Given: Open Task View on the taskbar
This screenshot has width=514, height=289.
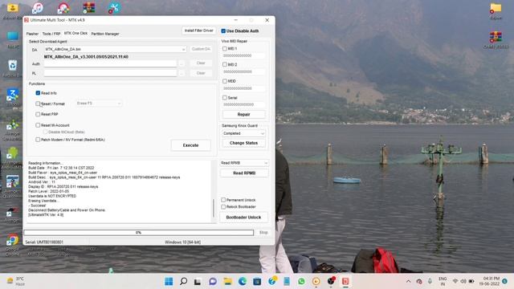Looking at the screenshot, I should [198, 282].
